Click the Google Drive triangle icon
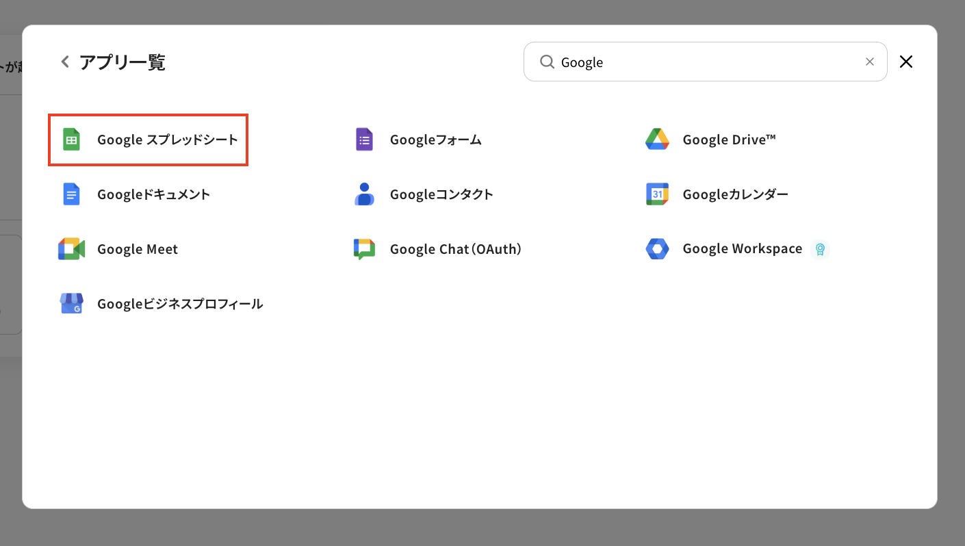This screenshot has height=546, width=965. pos(657,140)
